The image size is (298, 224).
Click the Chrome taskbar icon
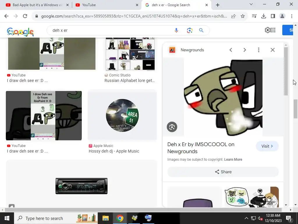pyautogui.click(x=120, y=218)
